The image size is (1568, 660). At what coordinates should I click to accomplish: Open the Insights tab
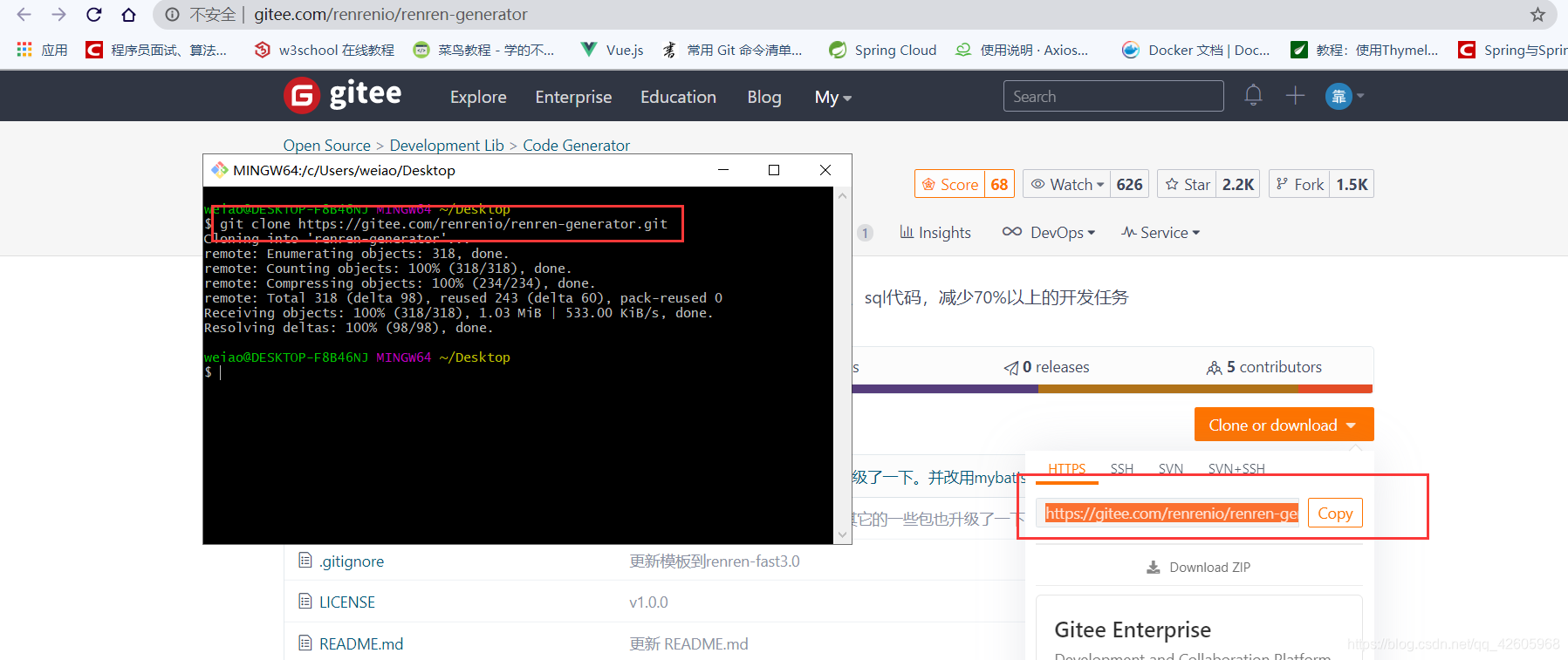tap(935, 233)
